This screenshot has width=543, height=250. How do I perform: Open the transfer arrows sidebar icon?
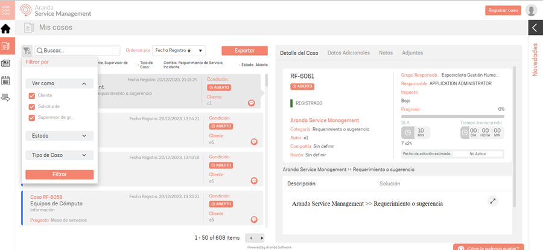(x=6, y=98)
